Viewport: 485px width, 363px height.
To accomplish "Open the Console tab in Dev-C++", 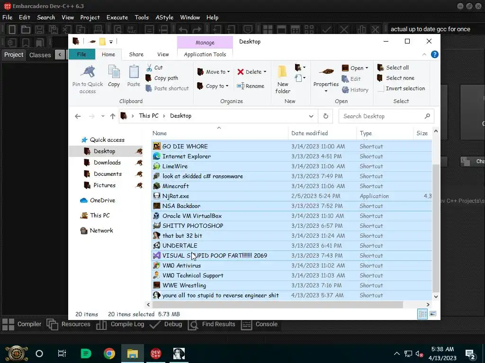I will tap(260, 324).
